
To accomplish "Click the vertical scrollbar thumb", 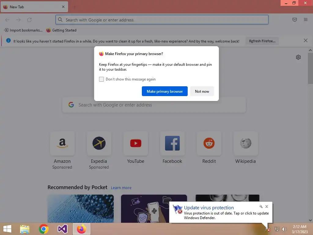I will pos(310,68).
